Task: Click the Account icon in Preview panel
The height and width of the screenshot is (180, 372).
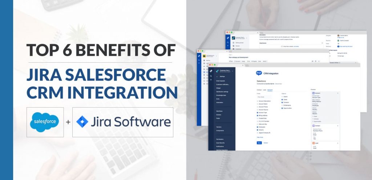Action: pyautogui.click(x=313, y=92)
